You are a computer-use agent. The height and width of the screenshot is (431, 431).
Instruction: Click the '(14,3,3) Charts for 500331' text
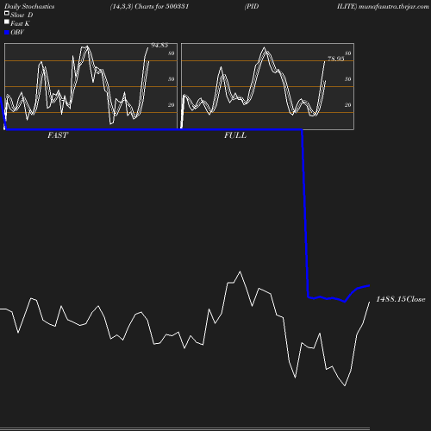(149, 7)
